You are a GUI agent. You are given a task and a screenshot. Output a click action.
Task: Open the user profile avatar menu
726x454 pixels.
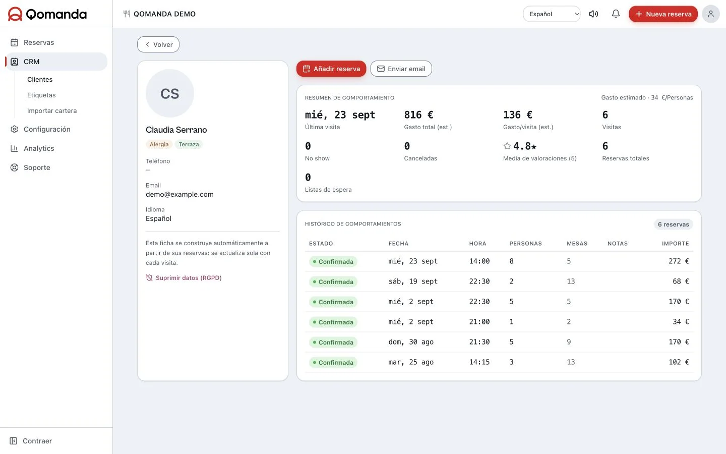711,14
